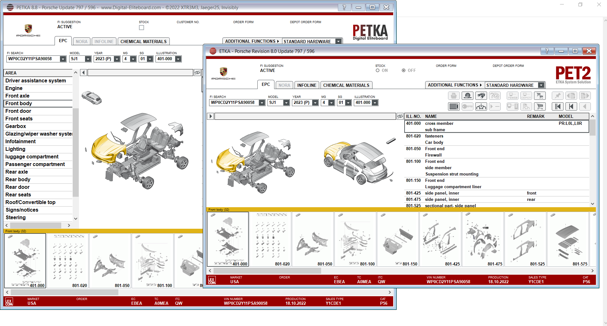Open the tire and brush accessories tool
This screenshot has height=326, width=607.
pos(467,96)
